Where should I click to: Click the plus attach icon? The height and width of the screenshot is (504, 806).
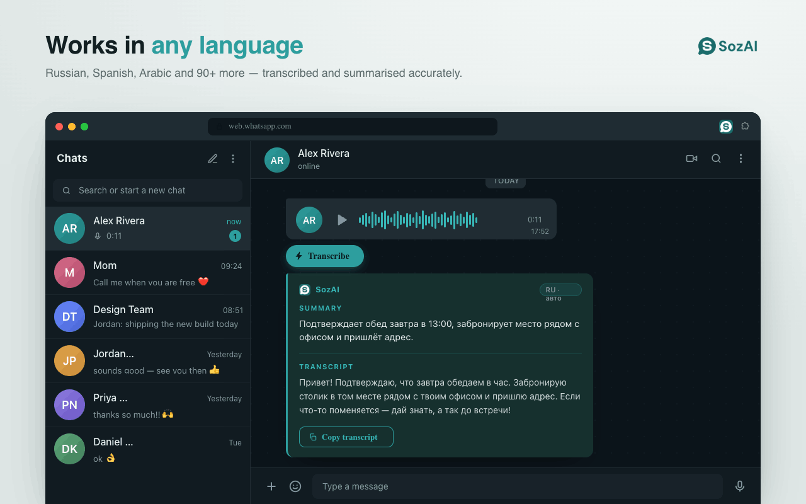(x=271, y=486)
